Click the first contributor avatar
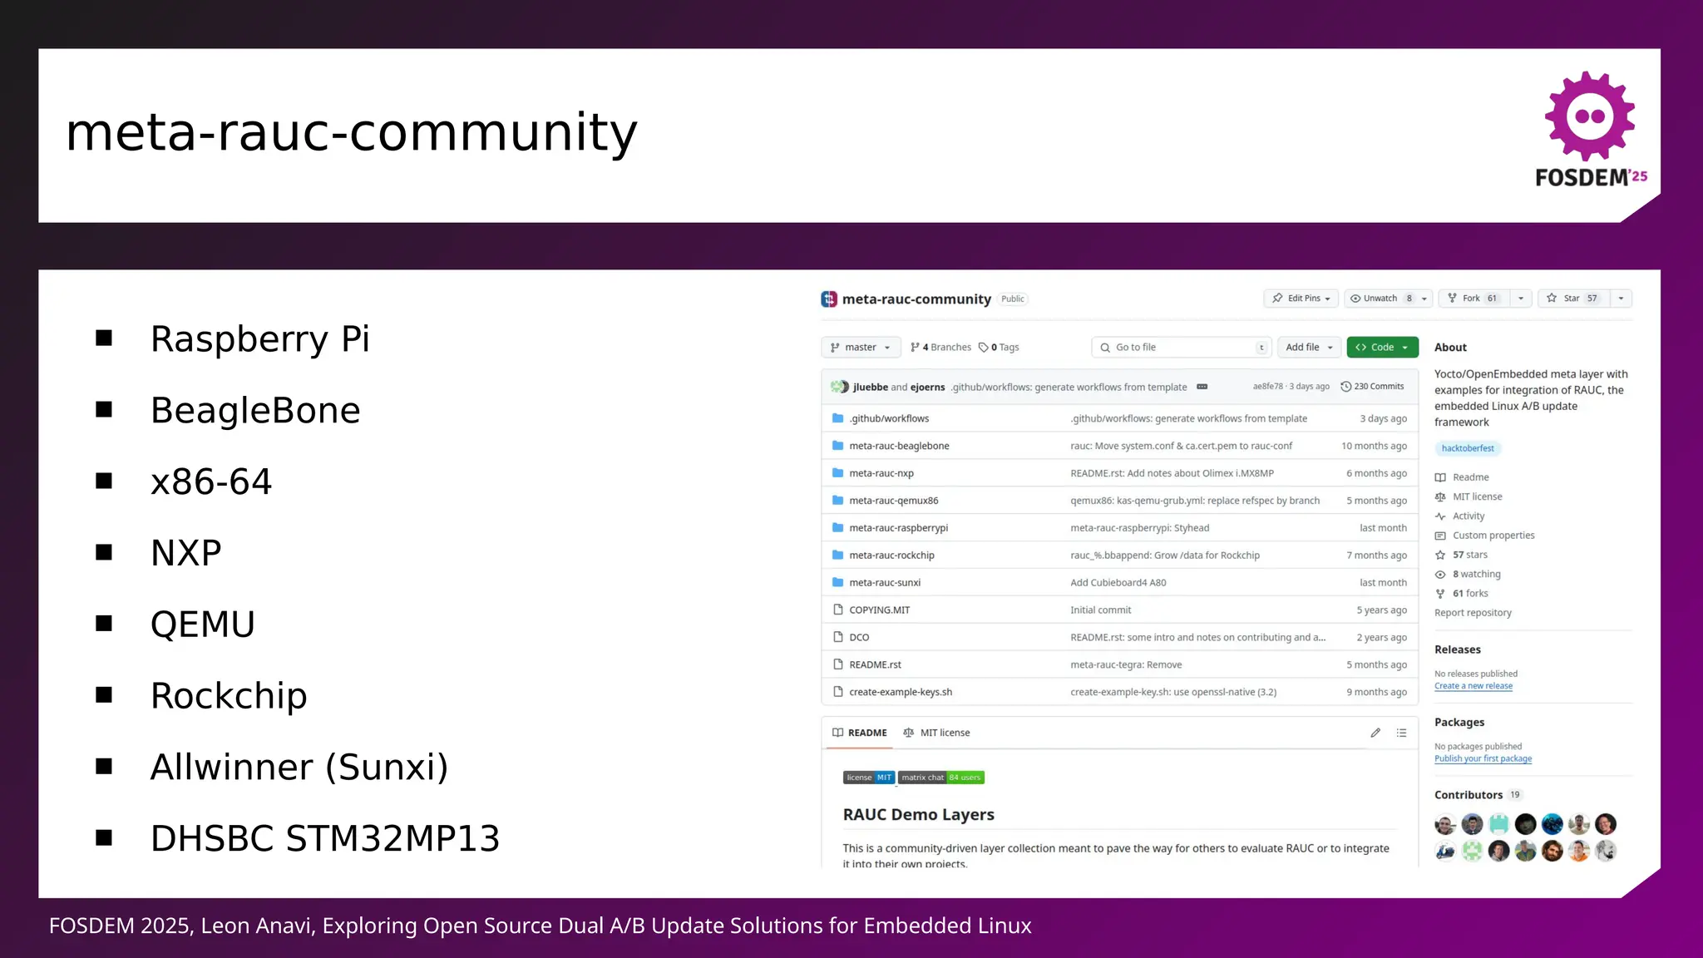The image size is (1703, 958). click(1445, 824)
